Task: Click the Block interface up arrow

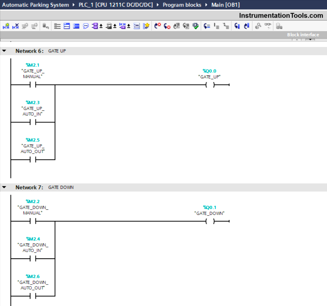Action: pyautogui.click(x=297, y=39)
